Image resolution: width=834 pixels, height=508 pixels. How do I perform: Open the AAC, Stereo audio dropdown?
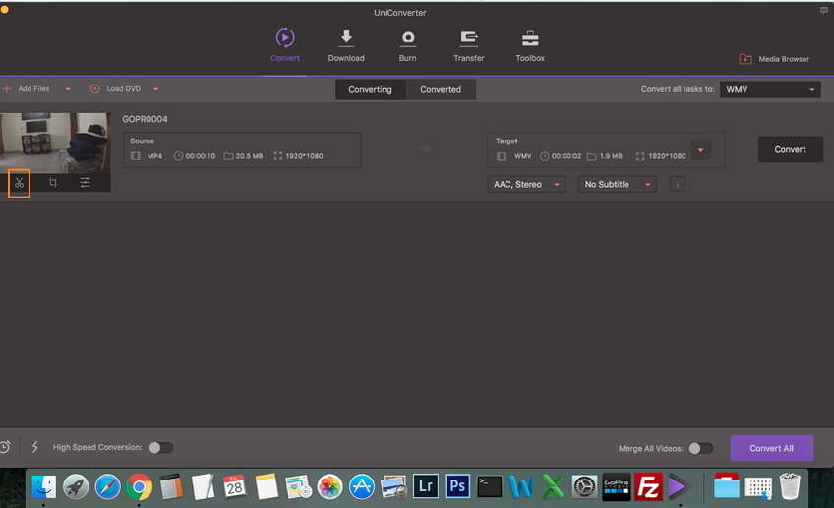[526, 185]
